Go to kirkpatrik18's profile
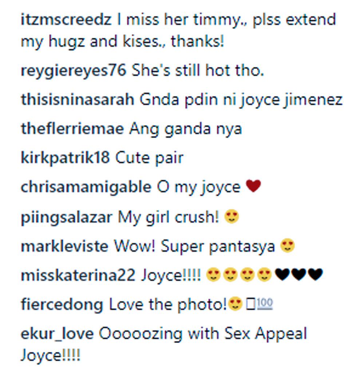Image resolution: width=364 pixels, height=371 pixels. click(x=65, y=158)
